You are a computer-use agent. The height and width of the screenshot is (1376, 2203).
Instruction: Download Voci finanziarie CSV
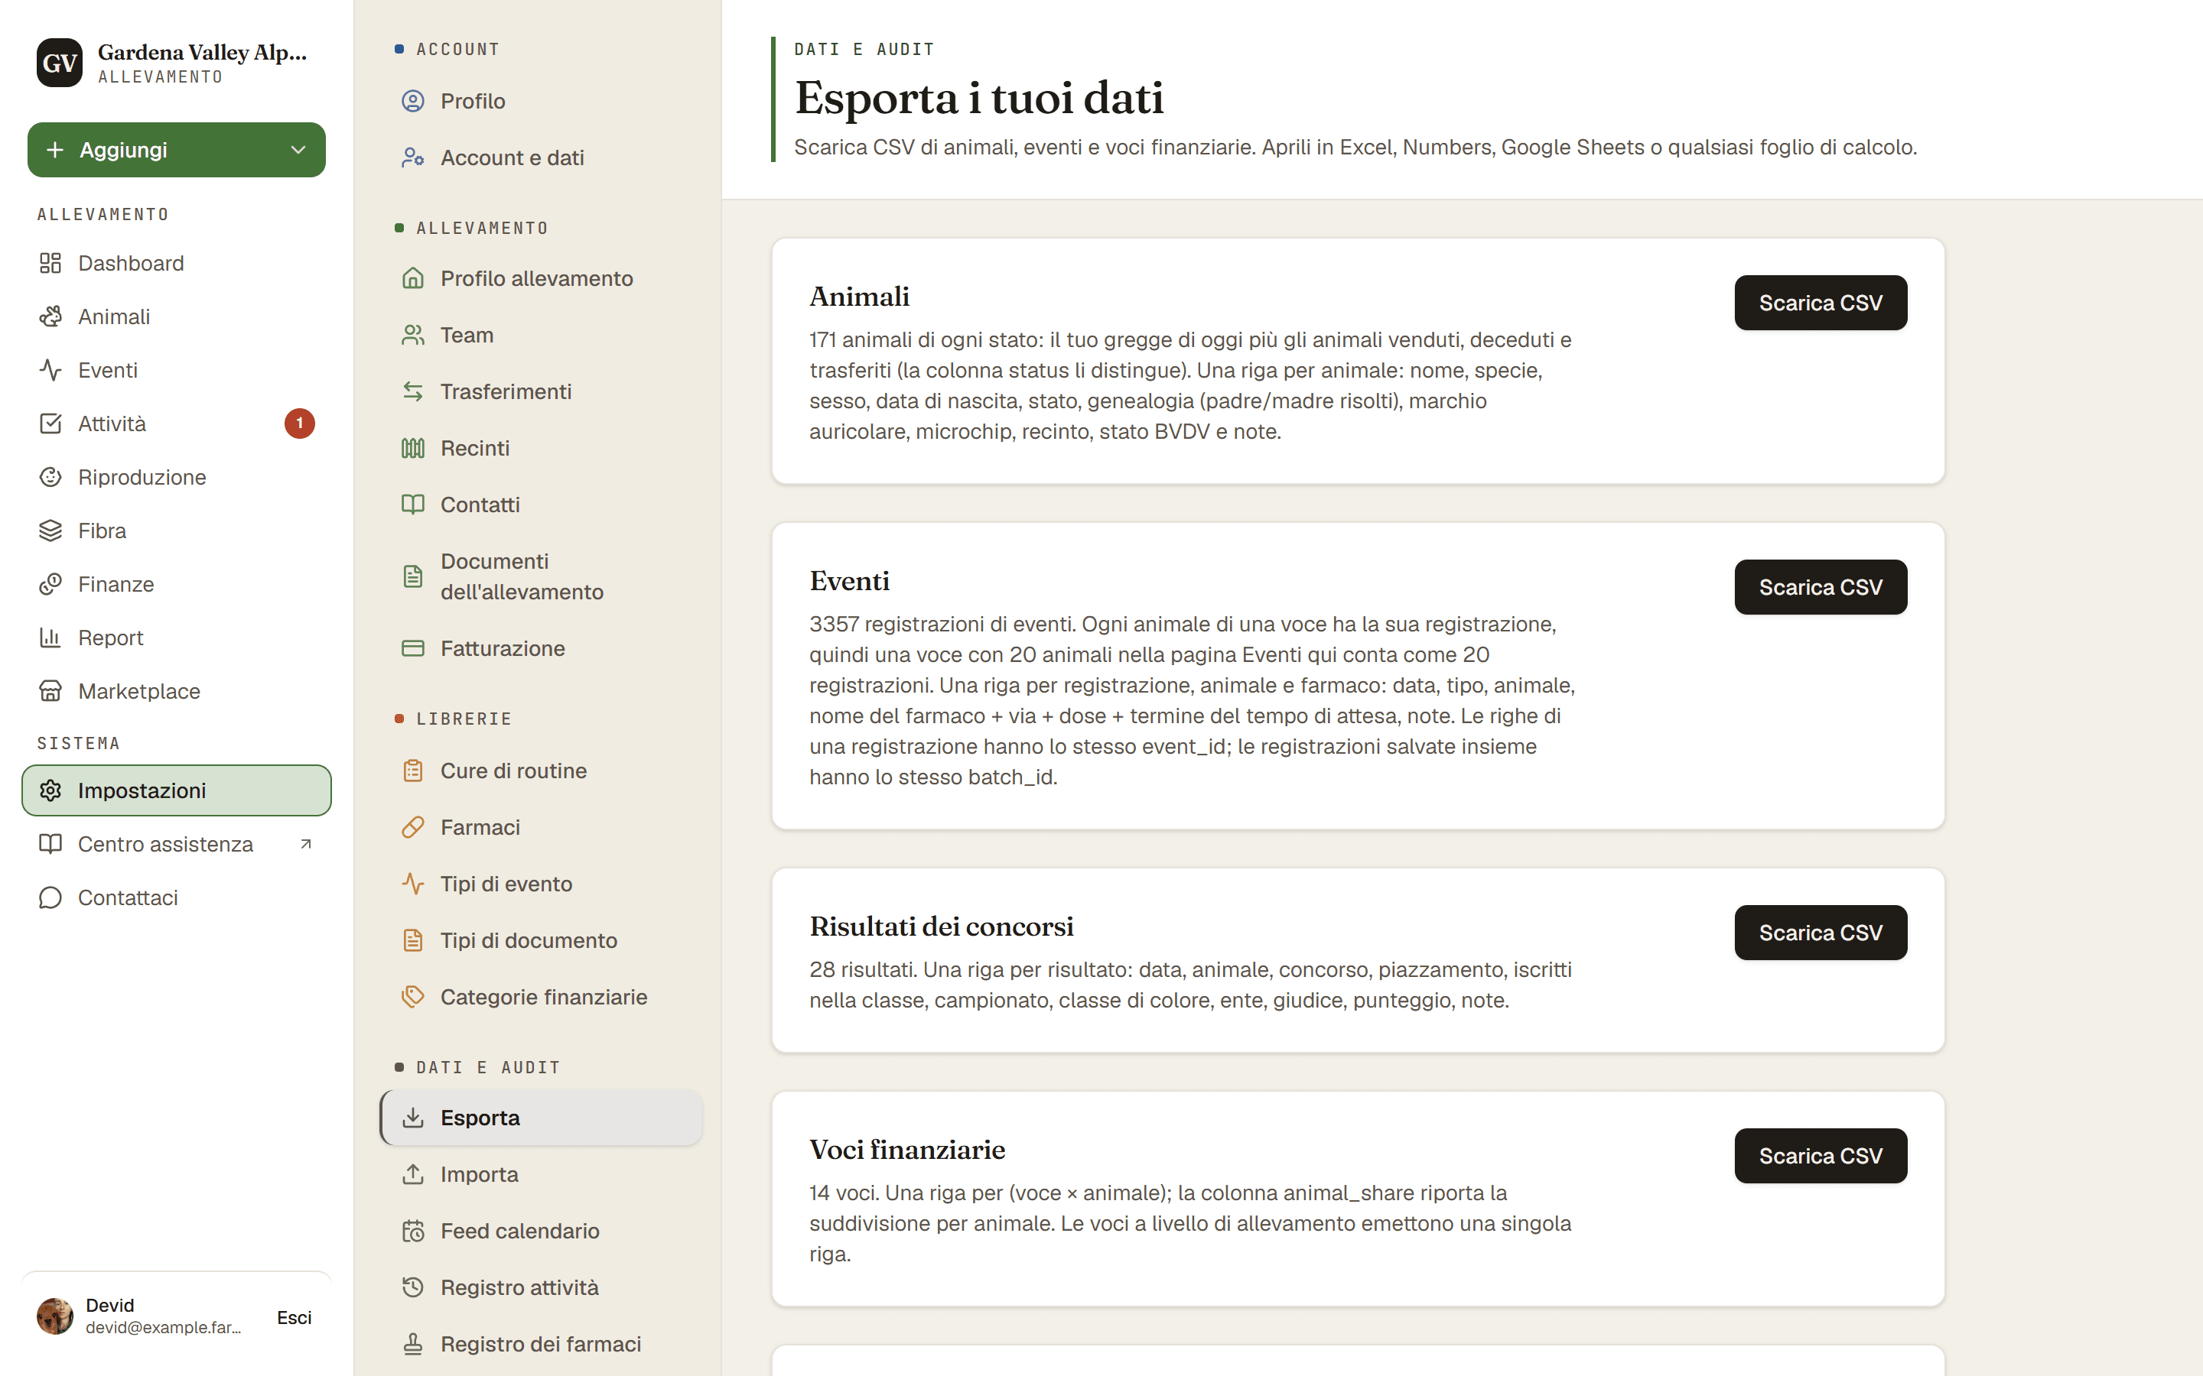[1821, 1156]
